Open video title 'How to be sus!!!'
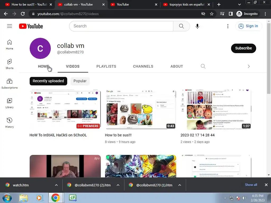The height and width of the screenshot is (203, 271). point(118,135)
